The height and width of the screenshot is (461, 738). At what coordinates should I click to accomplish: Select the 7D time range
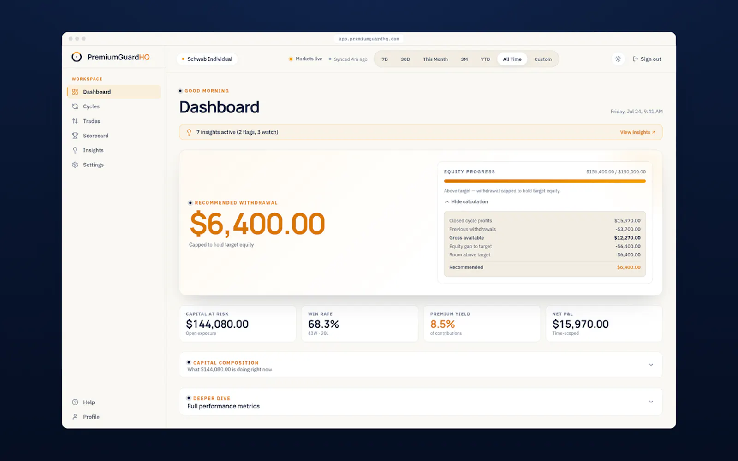[x=385, y=59]
